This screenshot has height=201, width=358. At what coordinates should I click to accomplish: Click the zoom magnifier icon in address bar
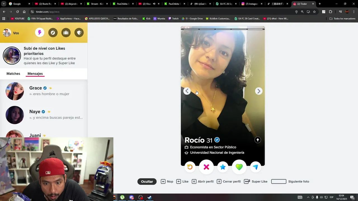tap(302, 12)
